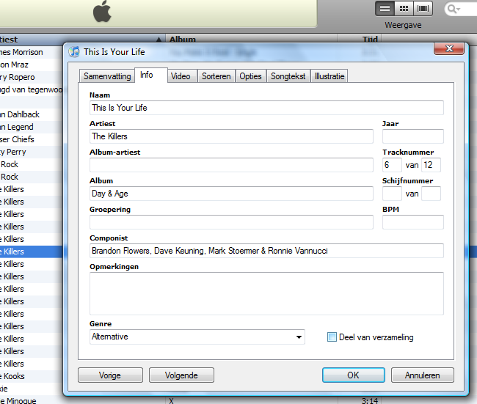The width and height of the screenshot is (477, 404).
Task: Open the Songtekst tab
Action: (288, 76)
